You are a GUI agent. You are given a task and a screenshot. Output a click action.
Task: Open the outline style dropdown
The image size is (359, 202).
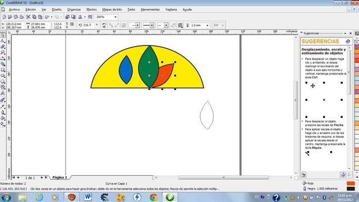[152, 25]
